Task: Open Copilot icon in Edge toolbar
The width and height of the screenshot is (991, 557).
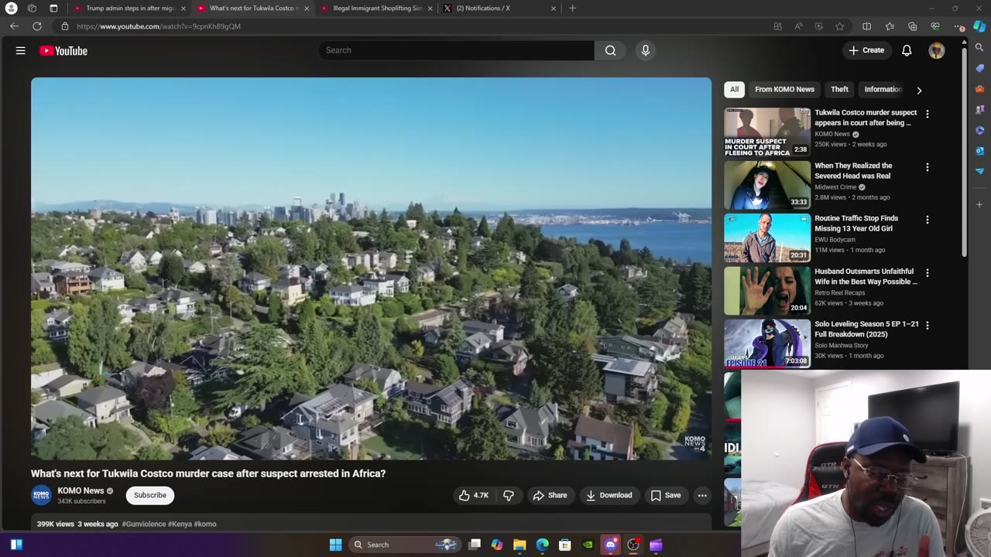Action: coord(979,26)
